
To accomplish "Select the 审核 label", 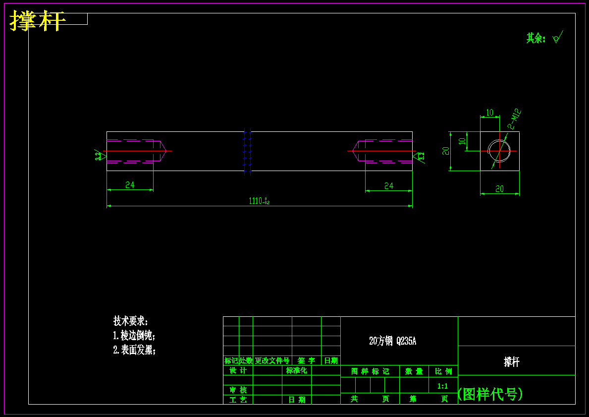I will (x=238, y=390).
